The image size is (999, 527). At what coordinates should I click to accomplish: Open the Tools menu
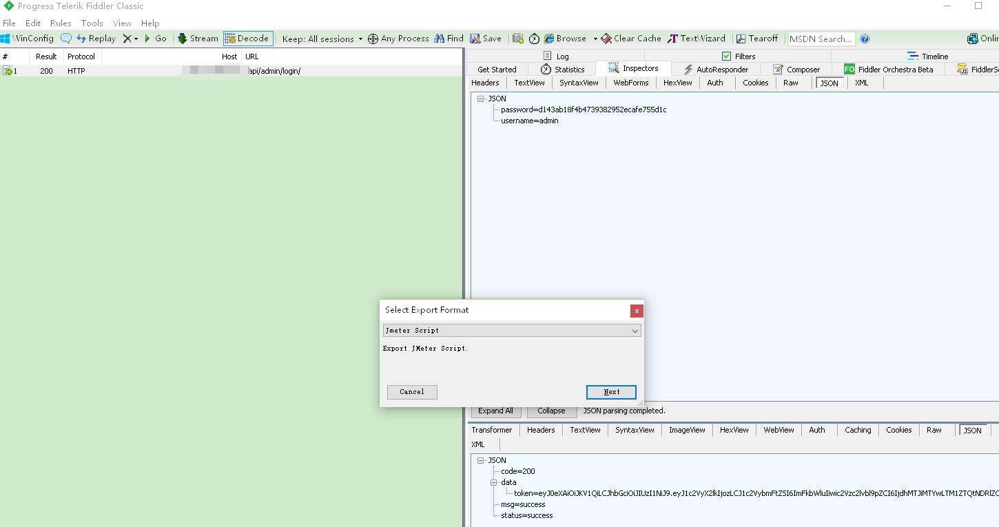pos(92,23)
